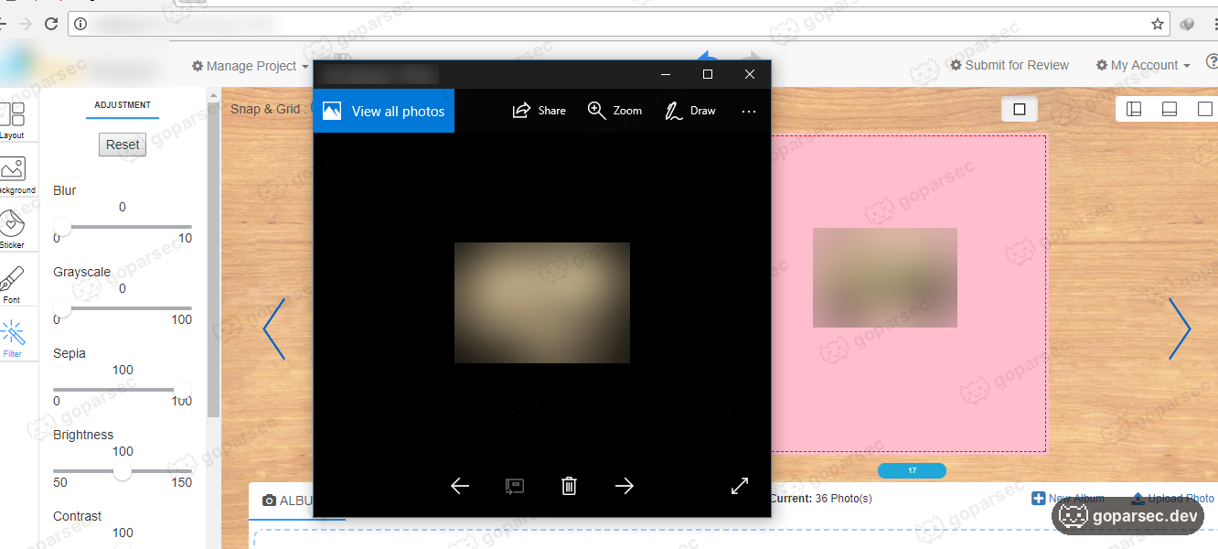Expand Photos view to fullscreen

click(x=740, y=486)
